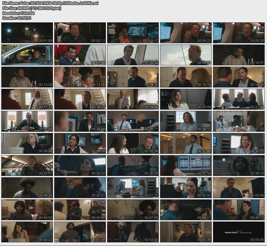267x246 pixels.
Task: Click the frame marked 00:25:11
Action: [x=133, y=121]
